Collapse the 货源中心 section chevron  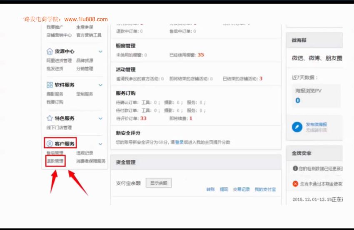click(100, 51)
